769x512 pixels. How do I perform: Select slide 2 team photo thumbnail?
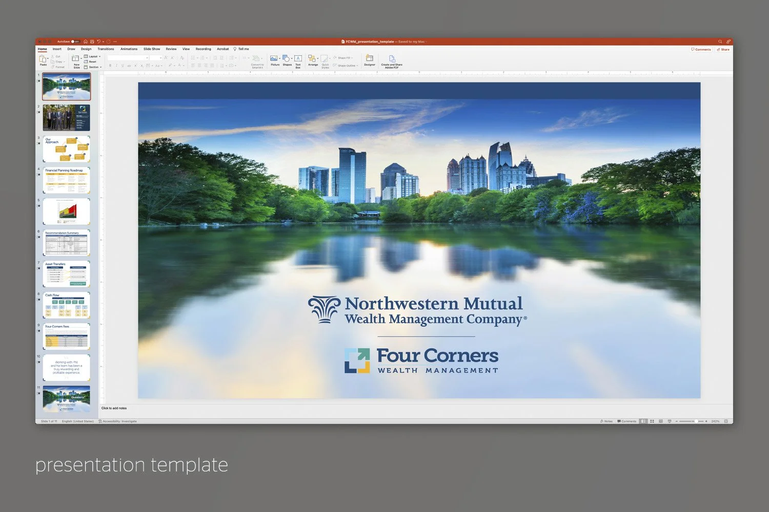pyautogui.click(x=66, y=117)
